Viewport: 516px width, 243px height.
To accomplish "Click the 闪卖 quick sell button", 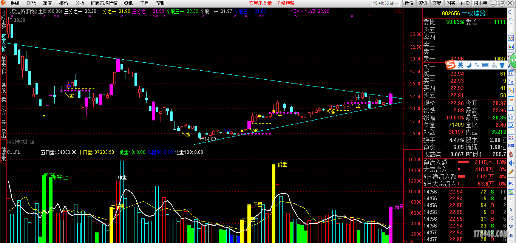I will [x=465, y=3].
